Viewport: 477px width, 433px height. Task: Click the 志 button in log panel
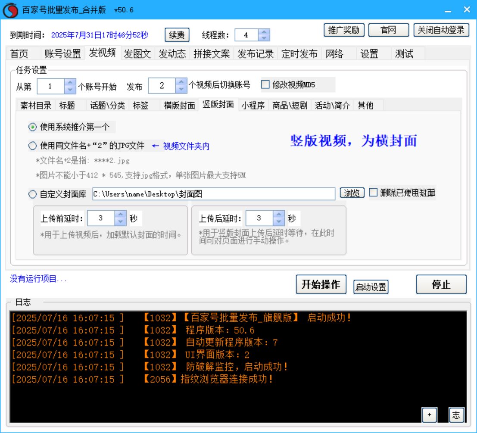(x=456, y=415)
